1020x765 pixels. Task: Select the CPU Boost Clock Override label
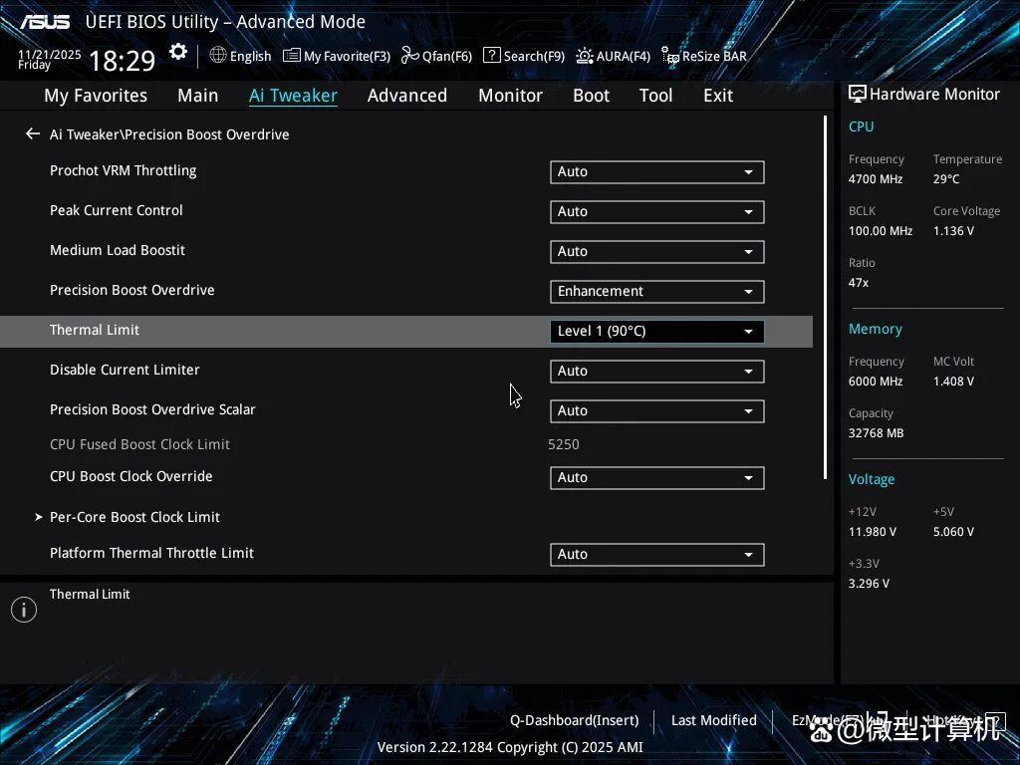[x=131, y=476]
